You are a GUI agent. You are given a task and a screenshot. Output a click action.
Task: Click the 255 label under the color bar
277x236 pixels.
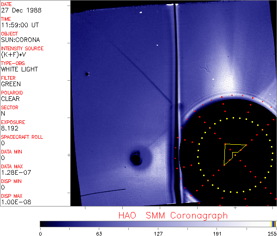[x=272, y=233]
